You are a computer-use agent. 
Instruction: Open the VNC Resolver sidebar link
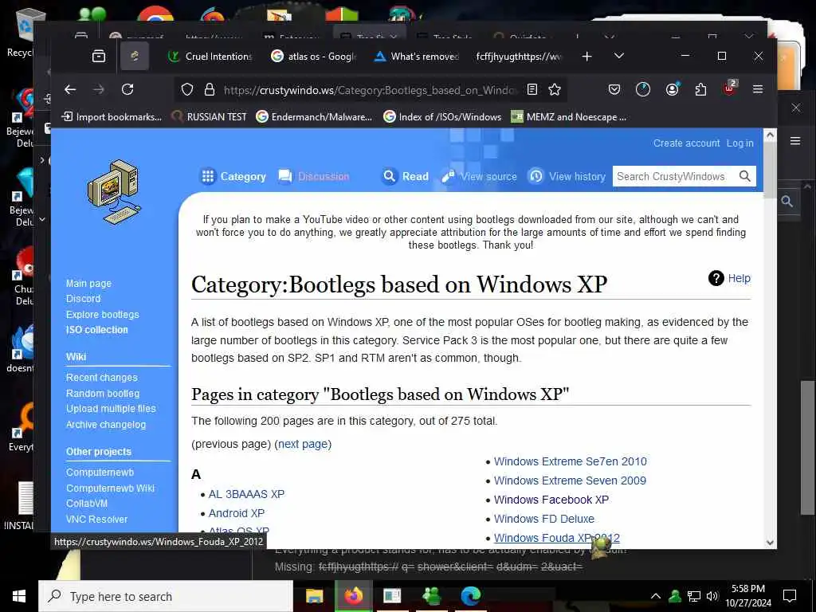coord(96,519)
